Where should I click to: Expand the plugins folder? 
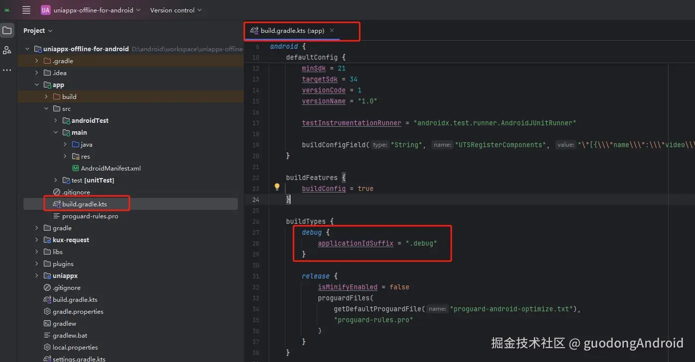pyautogui.click(x=36, y=264)
